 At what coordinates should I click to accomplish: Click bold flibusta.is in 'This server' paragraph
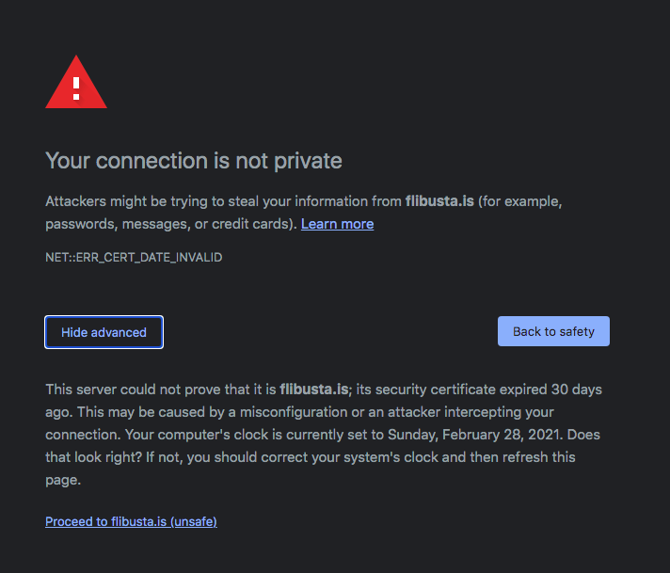click(314, 390)
